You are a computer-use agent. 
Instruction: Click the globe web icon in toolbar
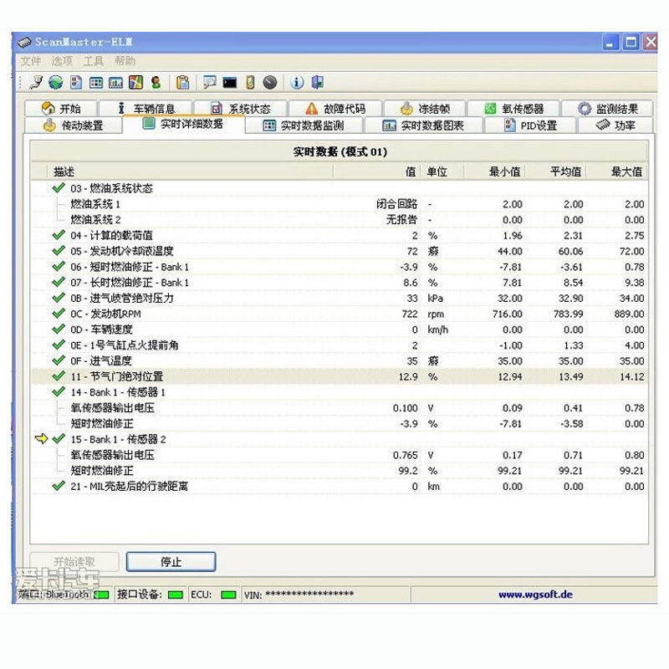tap(54, 82)
